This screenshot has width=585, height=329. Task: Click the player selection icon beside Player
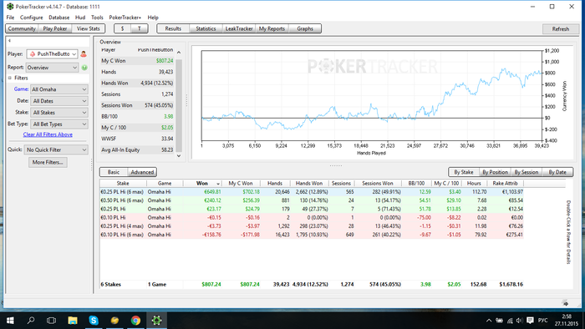[x=84, y=54]
